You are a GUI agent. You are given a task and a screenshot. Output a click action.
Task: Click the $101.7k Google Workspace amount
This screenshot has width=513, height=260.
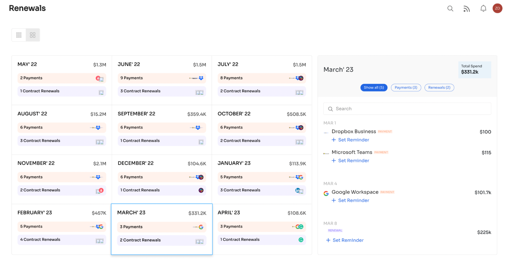483,193
